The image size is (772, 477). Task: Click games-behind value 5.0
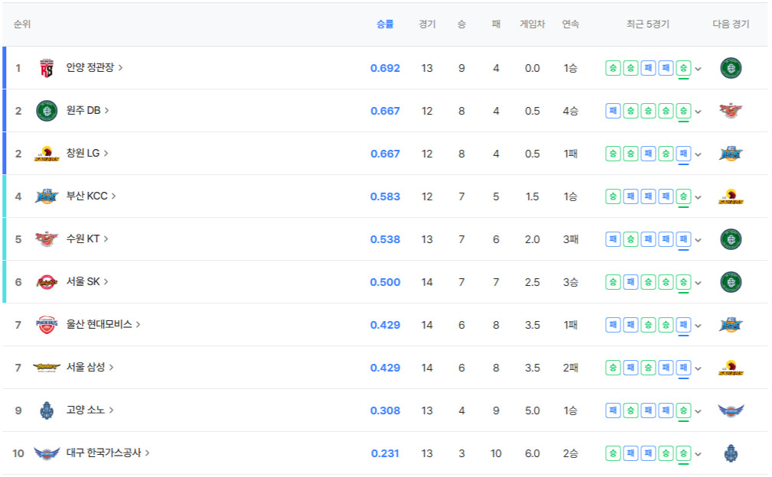coord(533,410)
